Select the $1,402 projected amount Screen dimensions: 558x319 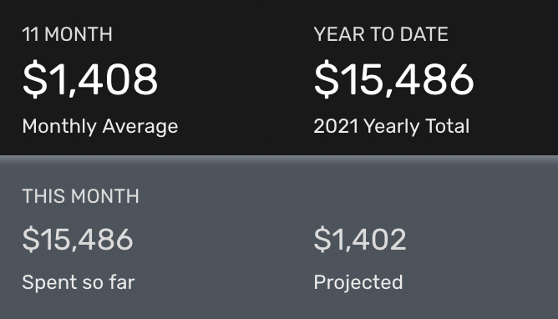point(360,240)
